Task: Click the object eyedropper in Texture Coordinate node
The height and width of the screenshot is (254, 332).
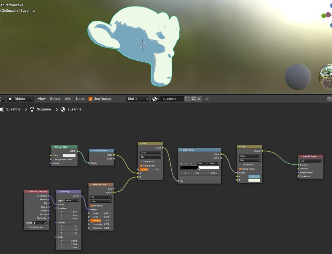Action: pos(45,223)
